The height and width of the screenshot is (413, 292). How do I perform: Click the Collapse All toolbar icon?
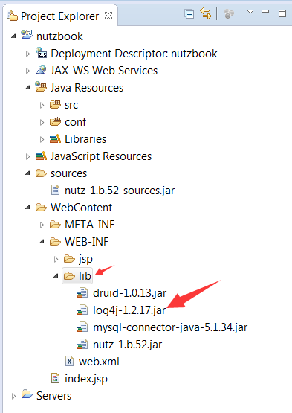tap(189, 14)
